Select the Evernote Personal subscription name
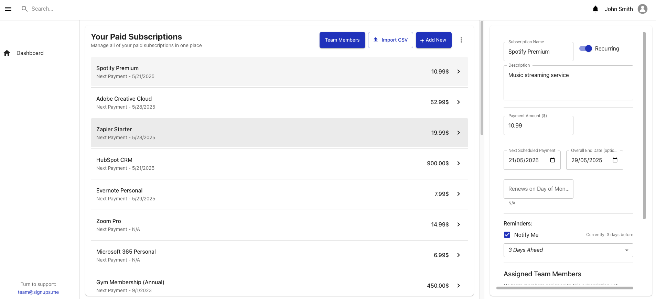 (119, 190)
